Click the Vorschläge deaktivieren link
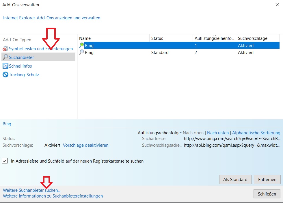This screenshot has height=203, width=283. tap(85, 145)
